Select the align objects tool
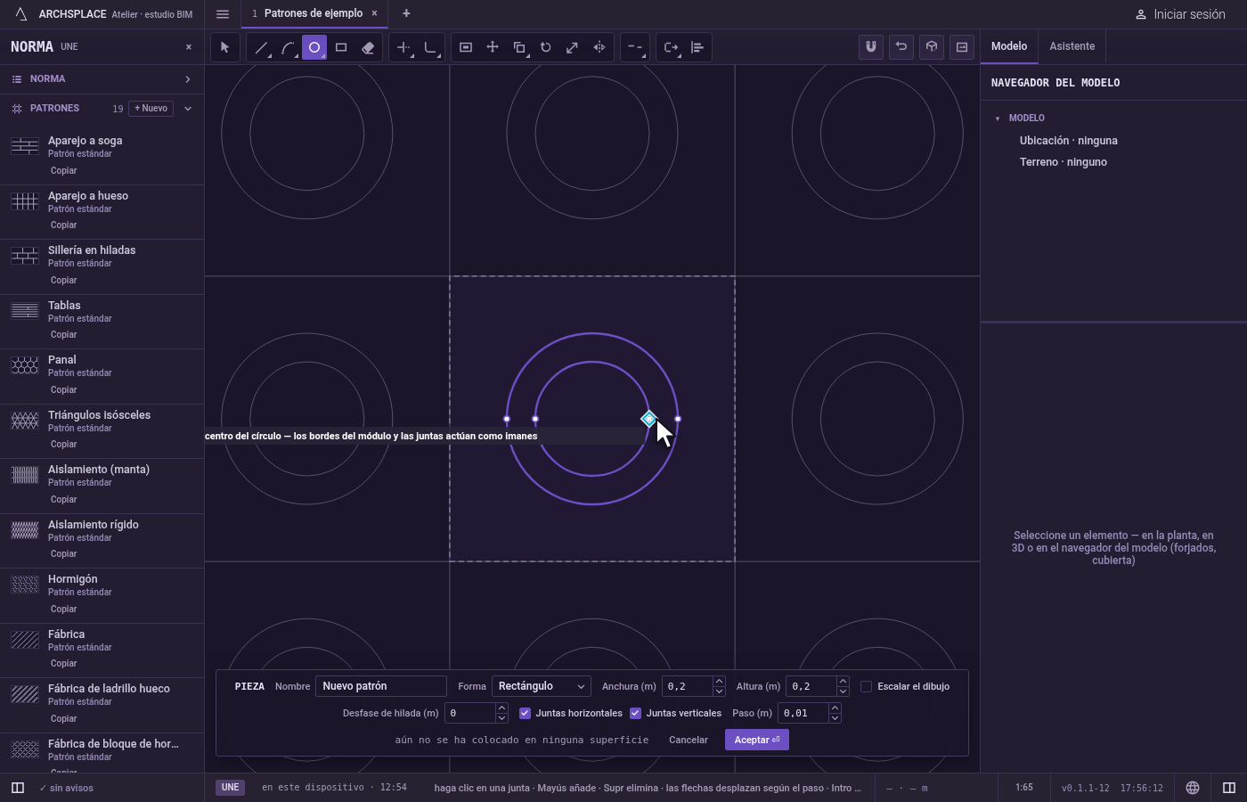The height and width of the screenshot is (802, 1247). pyautogui.click(x=697, y=47)
